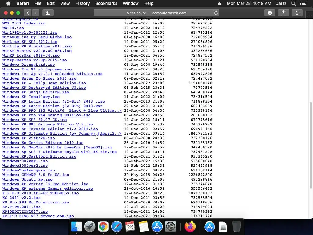
Task: Download XPLITE_BING_V87_downcc.com.iso
Action: [x=38, y=216]
